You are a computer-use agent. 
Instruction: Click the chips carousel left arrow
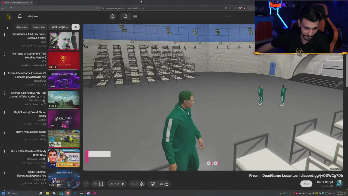click(x=8, y=28)
